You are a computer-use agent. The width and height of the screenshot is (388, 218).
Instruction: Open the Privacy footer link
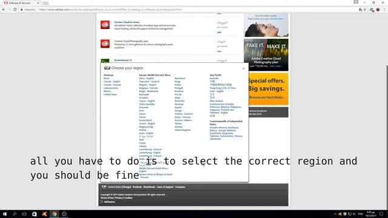(x=119, y=198)
